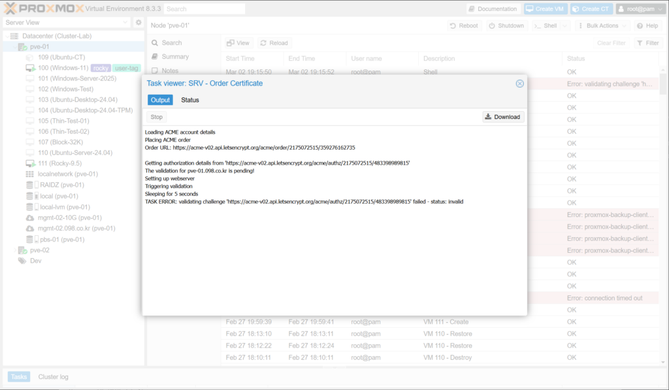669x390 pixels.
Task: Open the Bulk Actions dropdown
Action: [x=603, y=25]
